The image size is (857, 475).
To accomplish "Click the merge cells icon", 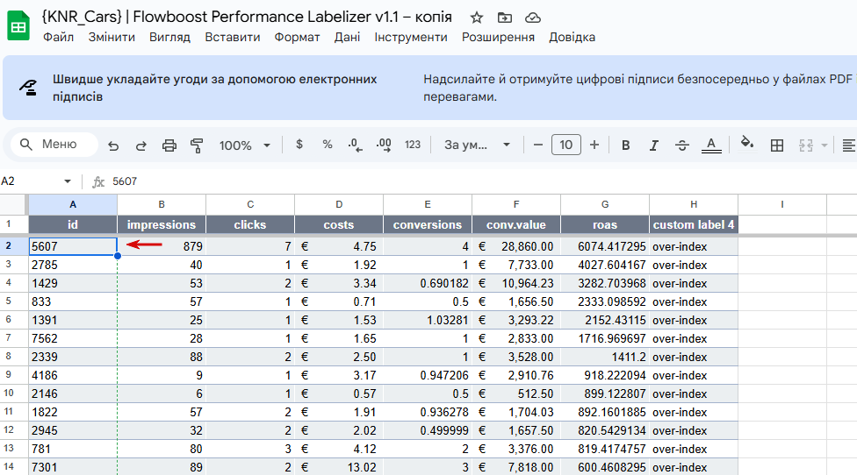I will click(805, 145).
